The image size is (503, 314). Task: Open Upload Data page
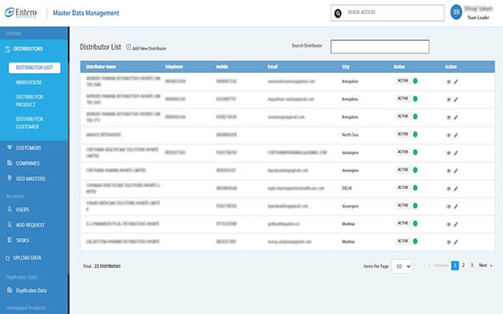27,258
